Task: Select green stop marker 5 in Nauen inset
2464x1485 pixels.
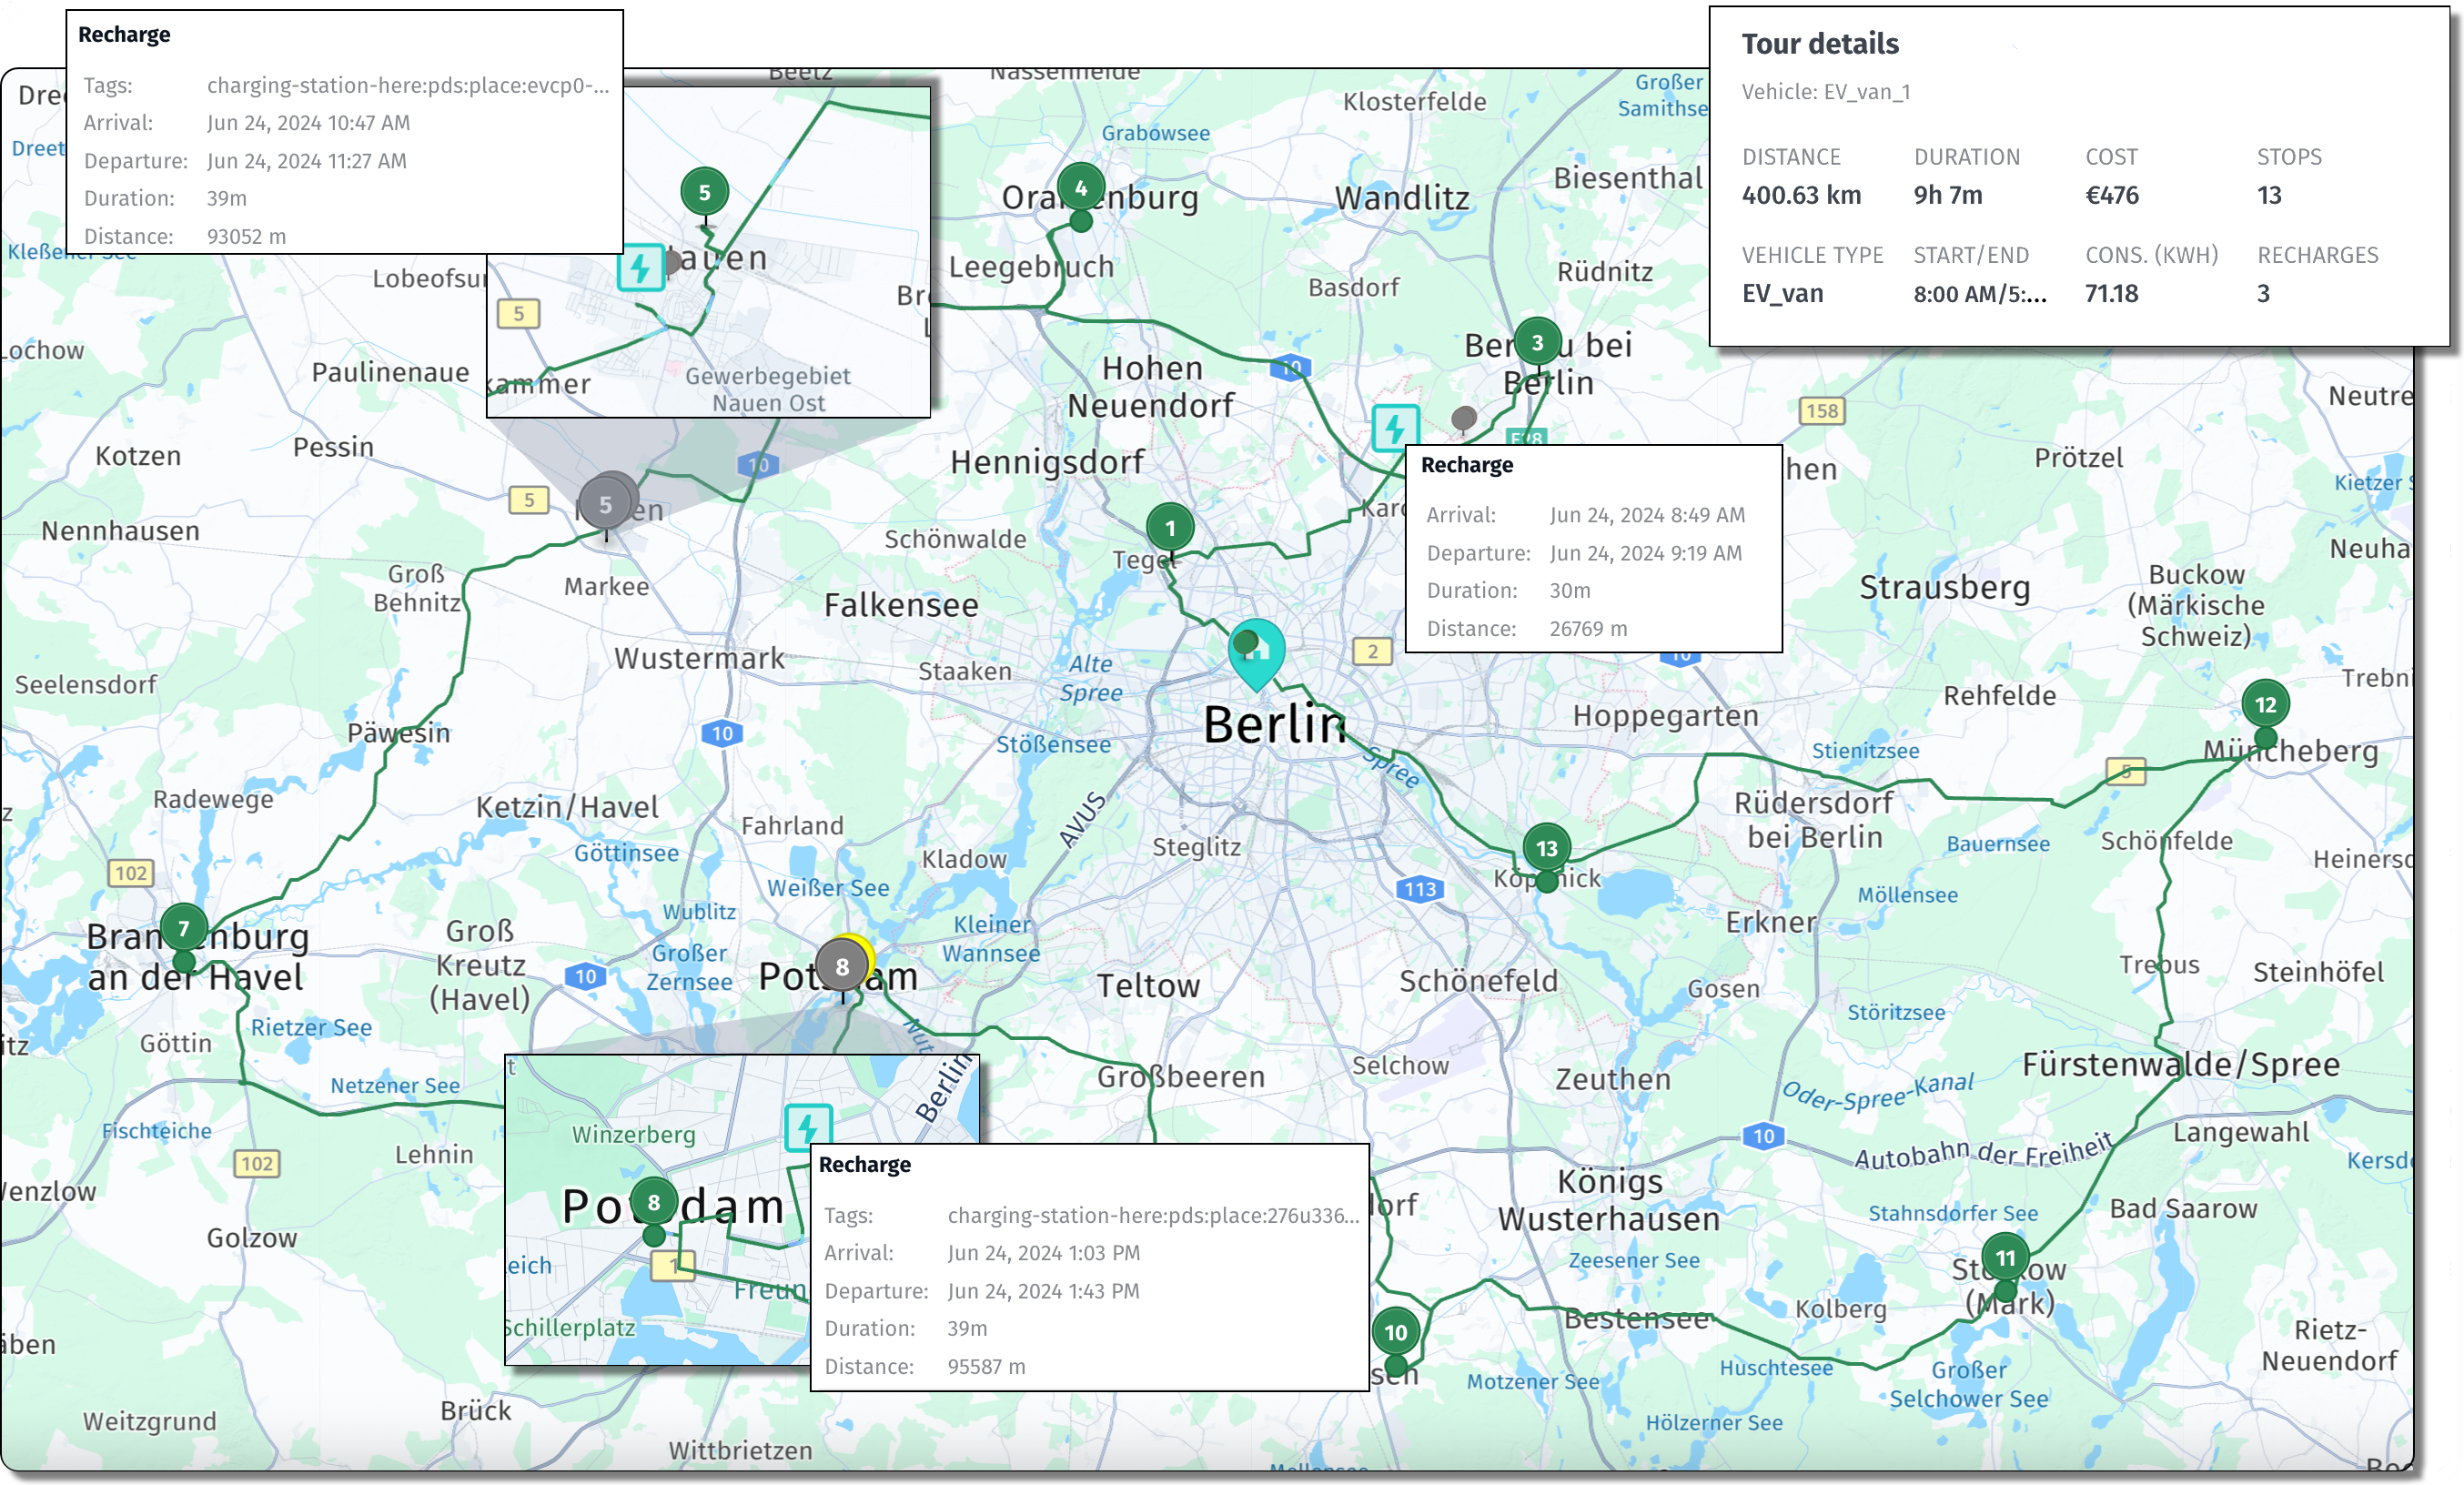Action: coord(704,192)
